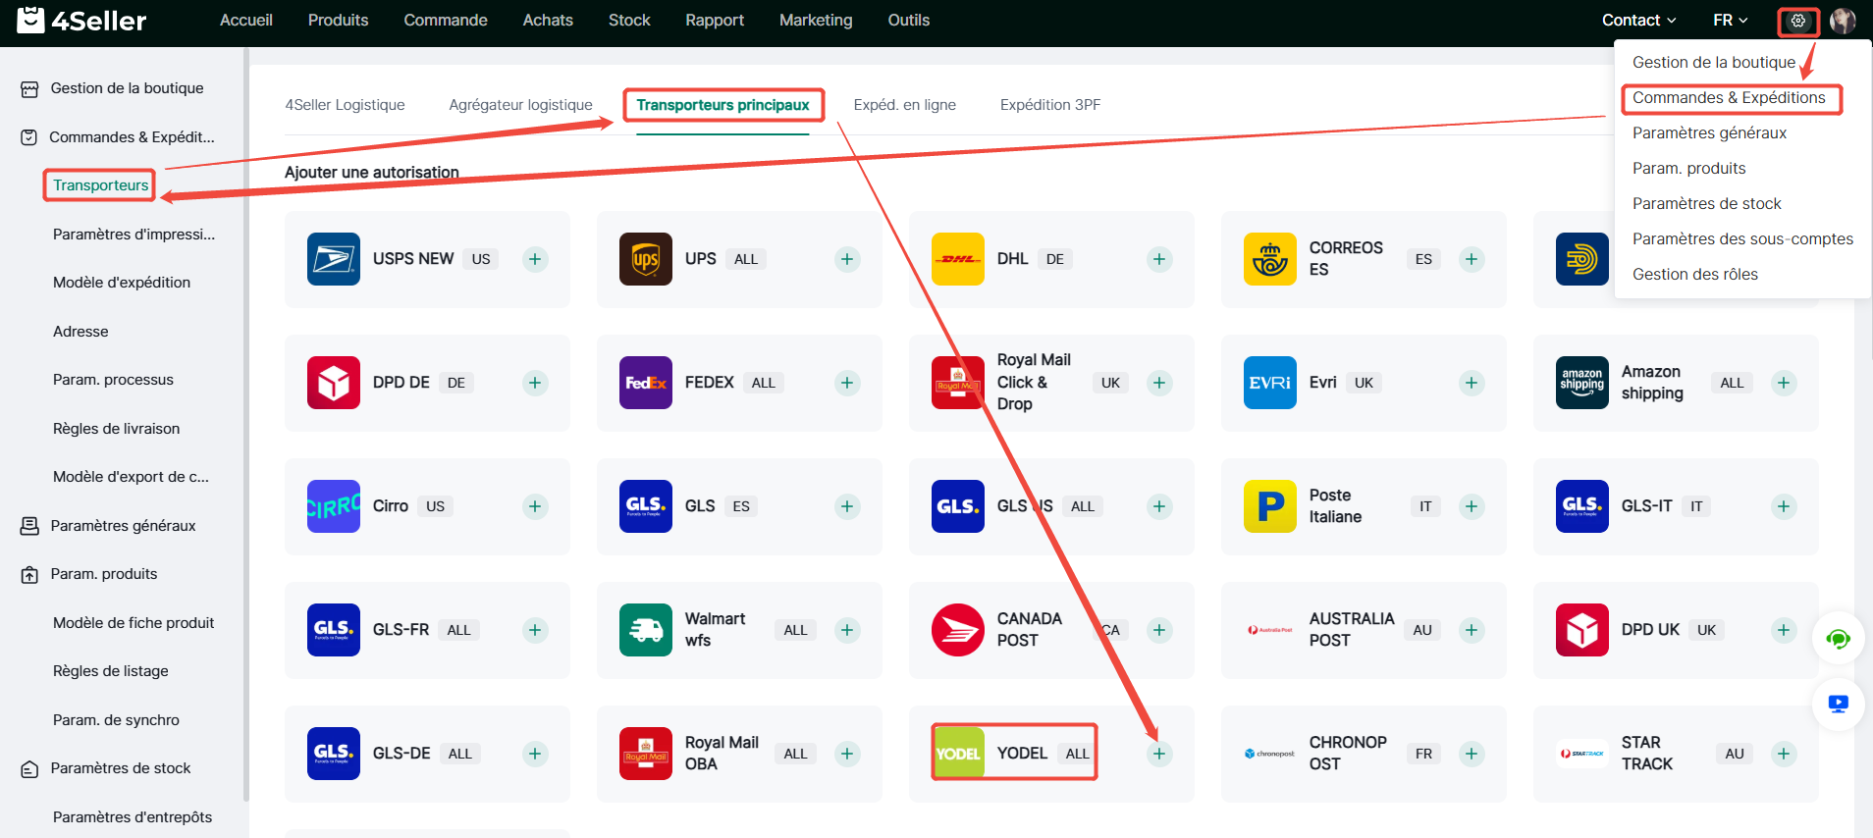Click the 4Seller logo

tap(82, 20)
